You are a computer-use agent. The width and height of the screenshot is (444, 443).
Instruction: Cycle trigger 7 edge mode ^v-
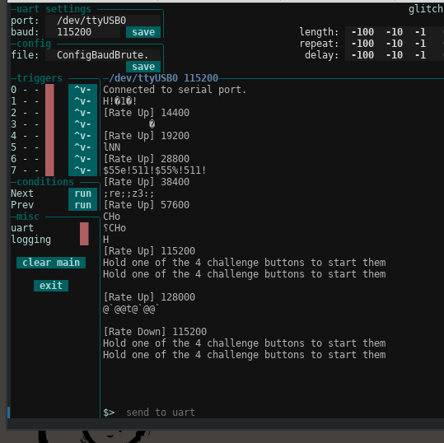click(x=82, y=170)
